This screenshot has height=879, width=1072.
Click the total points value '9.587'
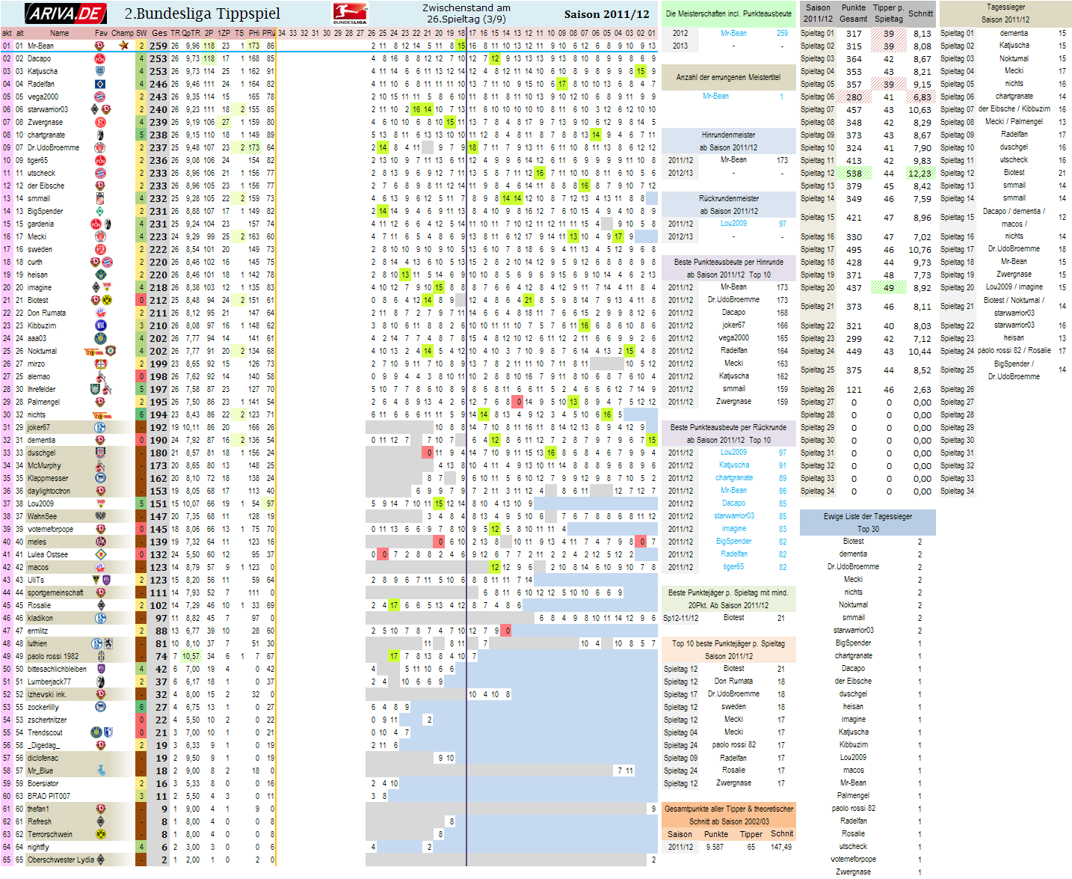pos(715,847)
